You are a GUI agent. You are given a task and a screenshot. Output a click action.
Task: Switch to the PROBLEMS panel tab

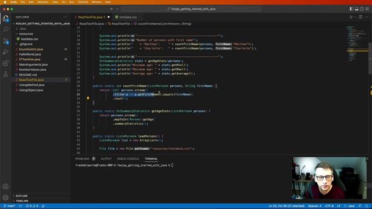[x=82, y=158]
